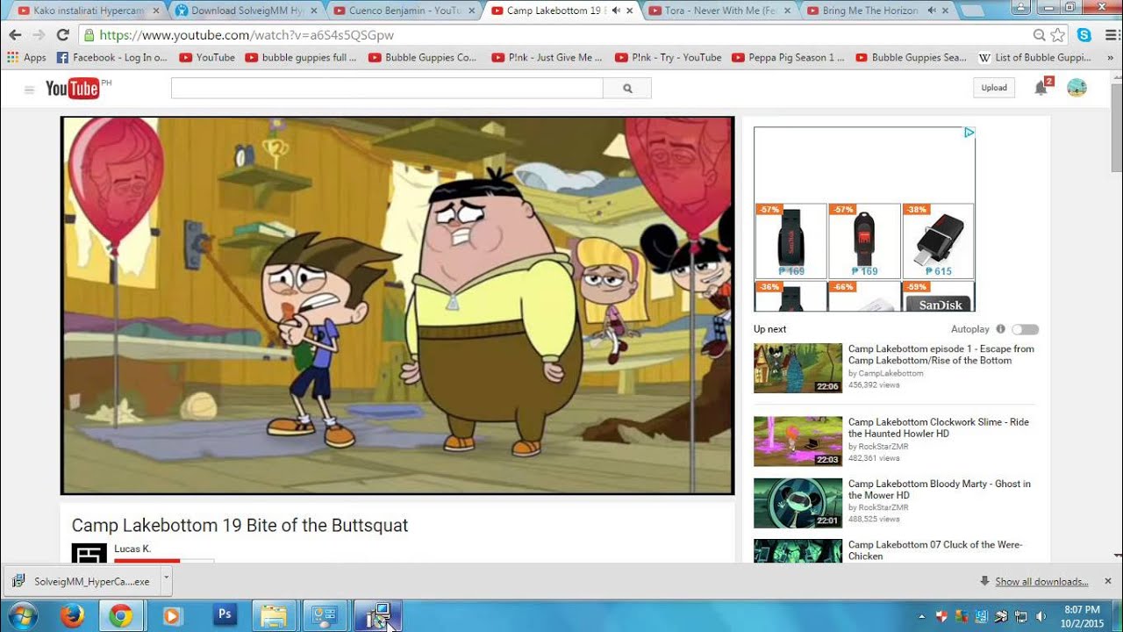This screenshot has width=1123, height=632.
Task: Click the video player to pause
Action: [397, 305]
